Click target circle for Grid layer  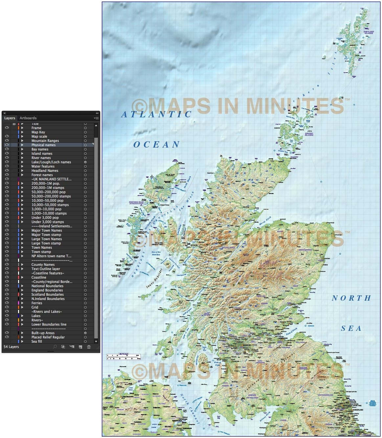[85, 307]
